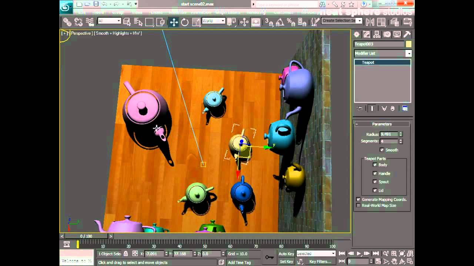Open the Align tool
Image resolution: width=474 pixels, height=266 pixels.
pos(381,22)
